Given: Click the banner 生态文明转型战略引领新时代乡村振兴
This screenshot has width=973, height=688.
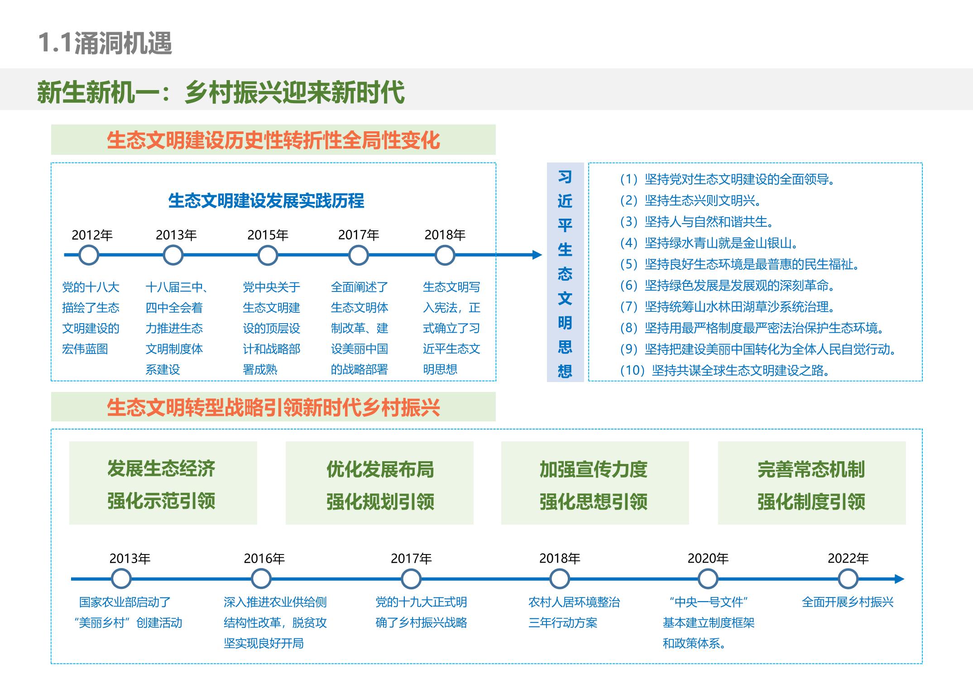Looking at the screenshot, I should 273,407.
